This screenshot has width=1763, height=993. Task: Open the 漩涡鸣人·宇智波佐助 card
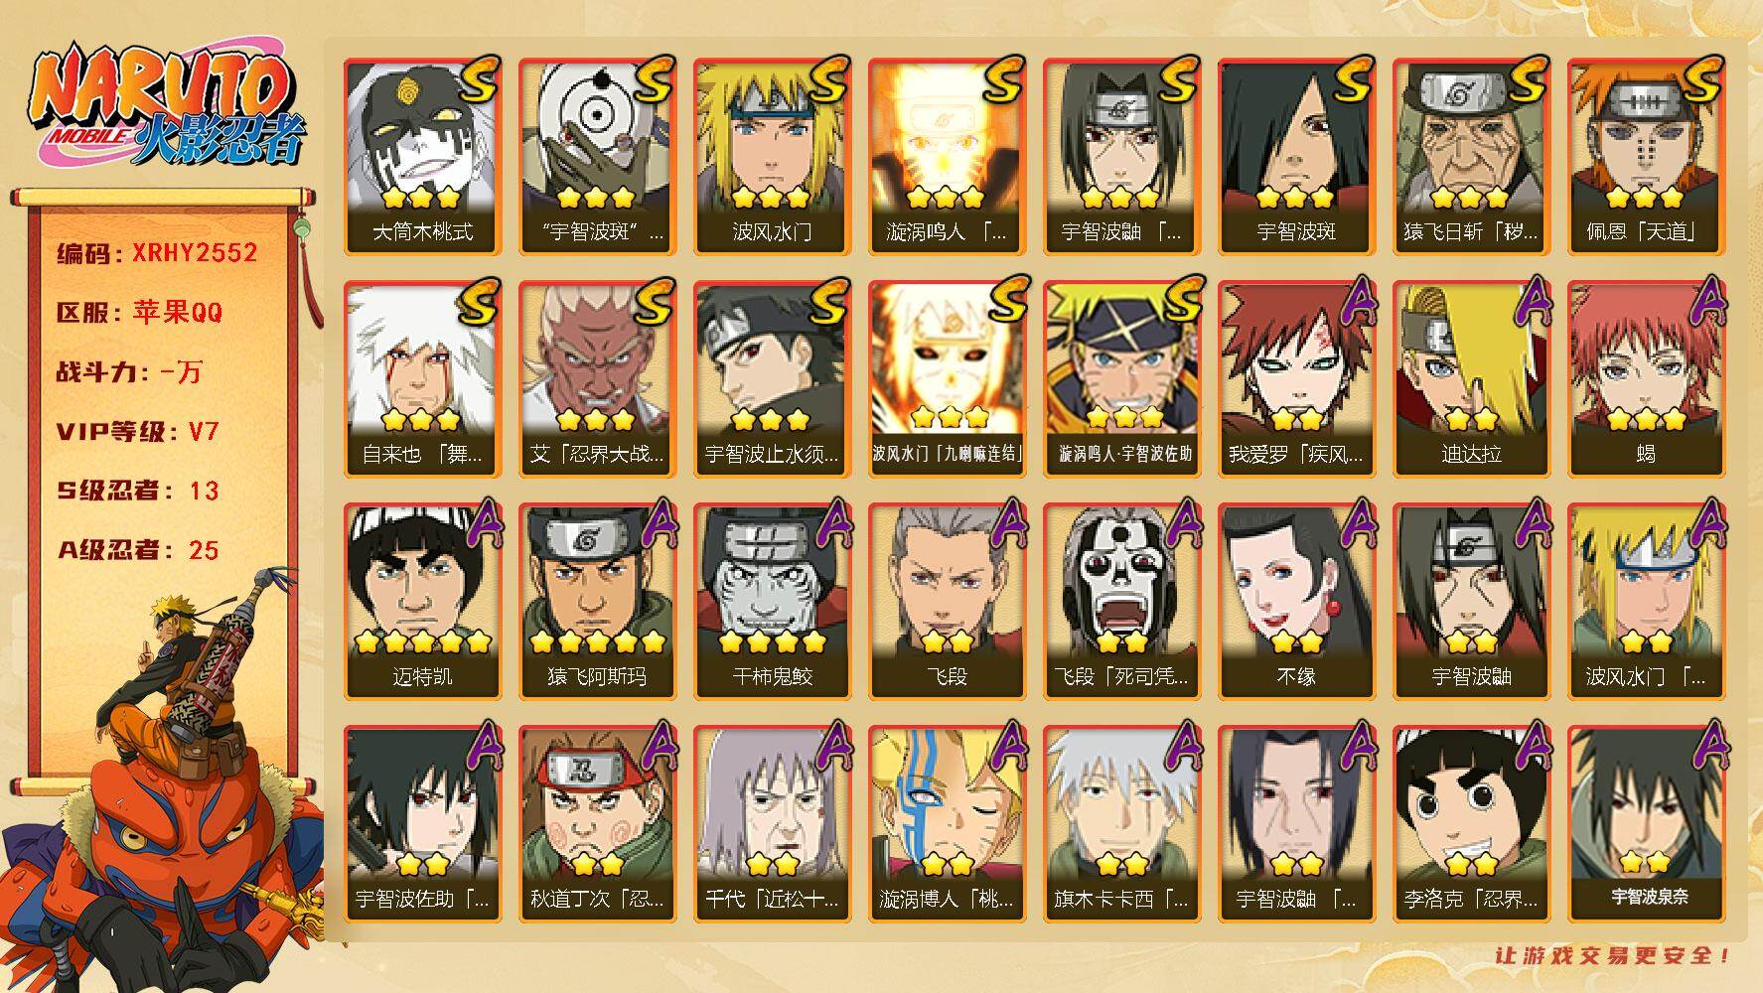[1121, 379]
